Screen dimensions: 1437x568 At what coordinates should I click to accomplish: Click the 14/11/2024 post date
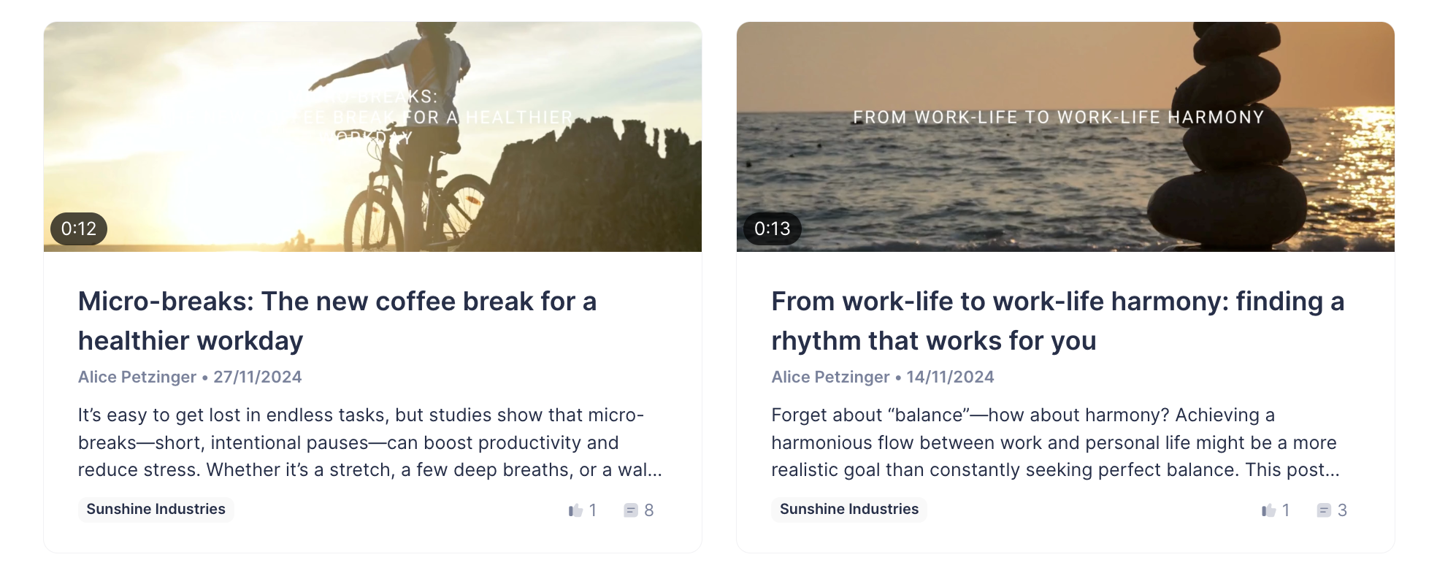click(950, 377)
